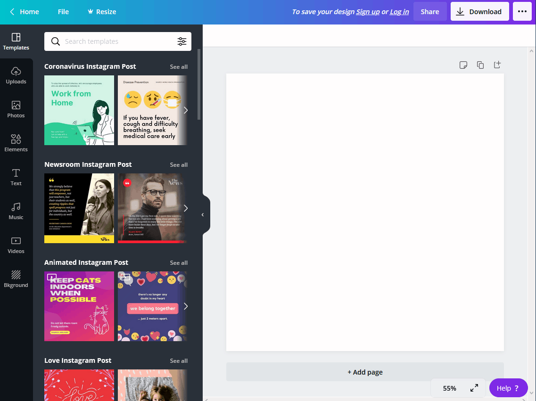Open the Templates sidebar tab

[16, 41]
